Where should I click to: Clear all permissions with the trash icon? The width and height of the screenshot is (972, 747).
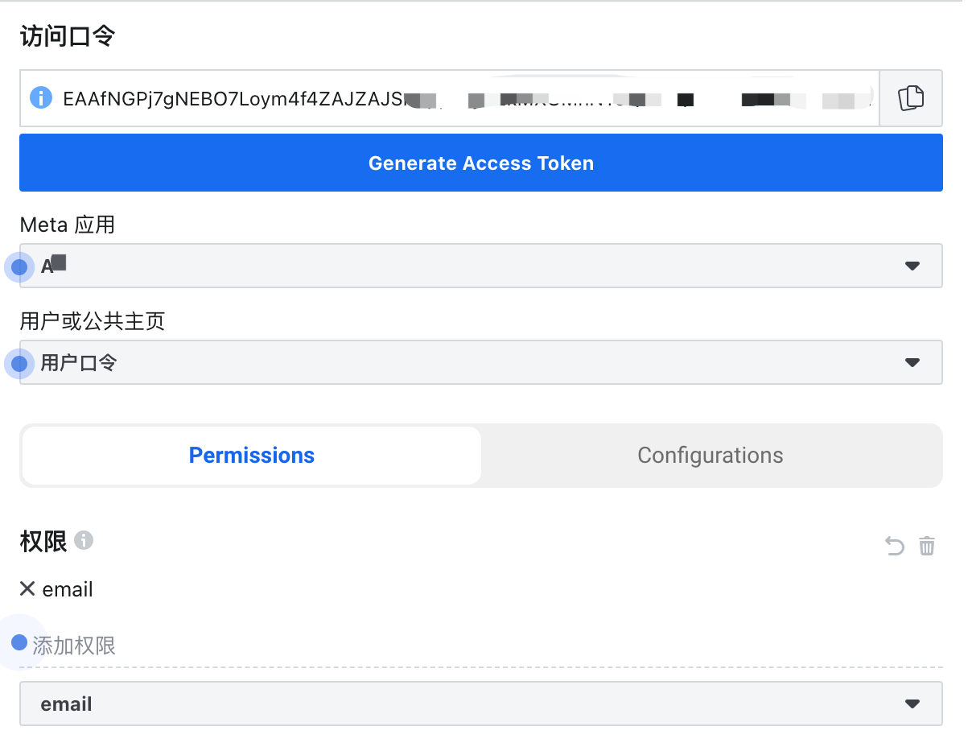tap(927, 546)
